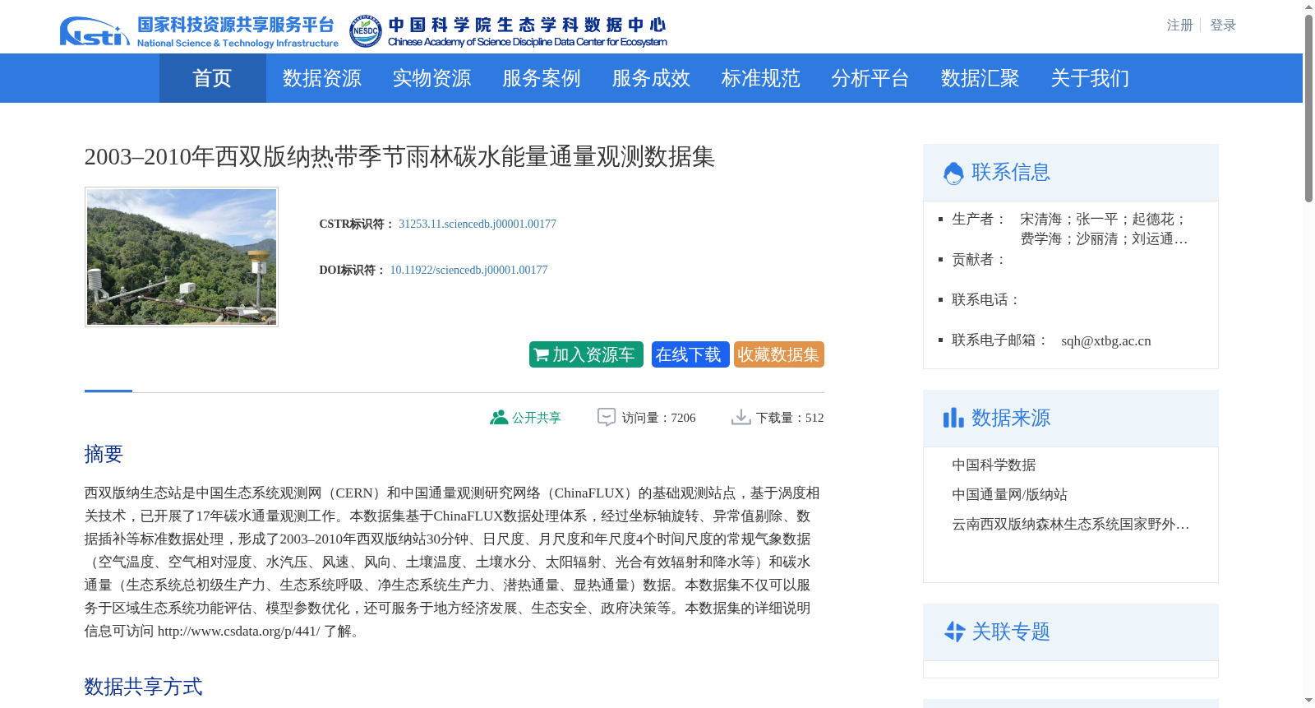Click the producer names 宋清海；张一平

click(1069, 220)
